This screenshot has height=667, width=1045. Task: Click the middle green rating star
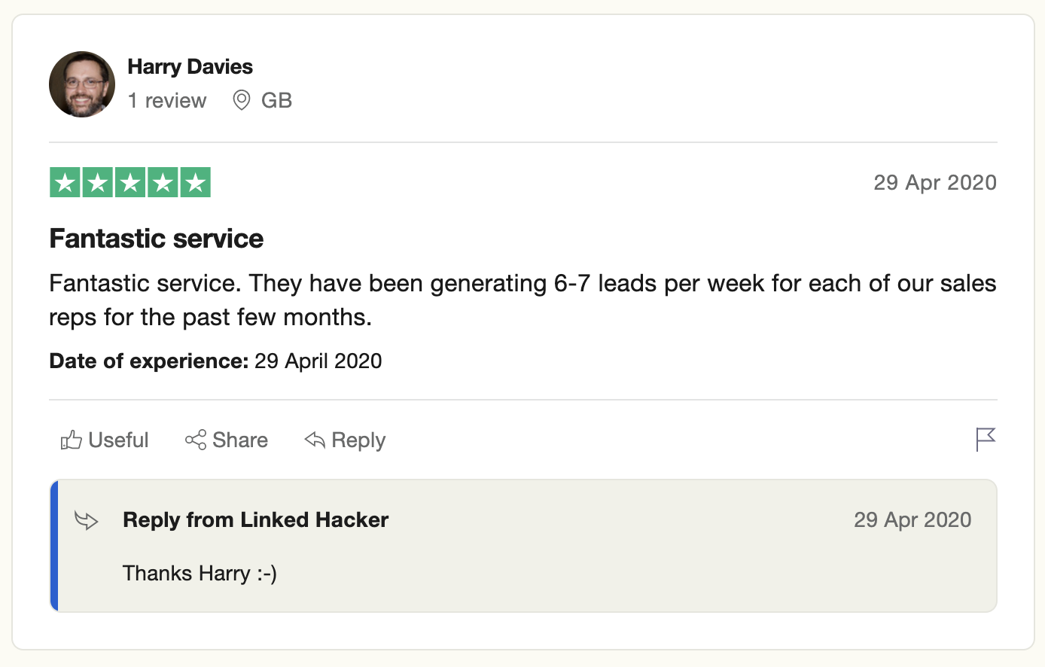(x=130, y=182)
